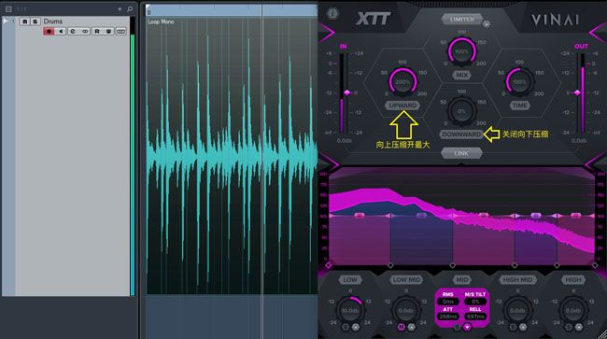
Task: Expand HIGH band settings arrow
Action: tap(578, 328)
